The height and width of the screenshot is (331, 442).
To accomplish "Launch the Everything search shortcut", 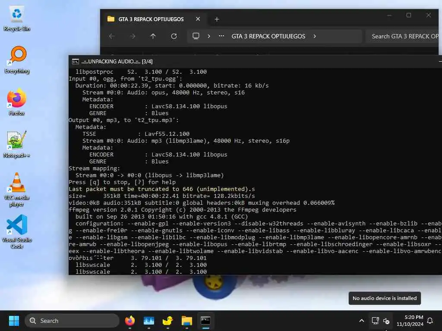I will coord(17,60).
